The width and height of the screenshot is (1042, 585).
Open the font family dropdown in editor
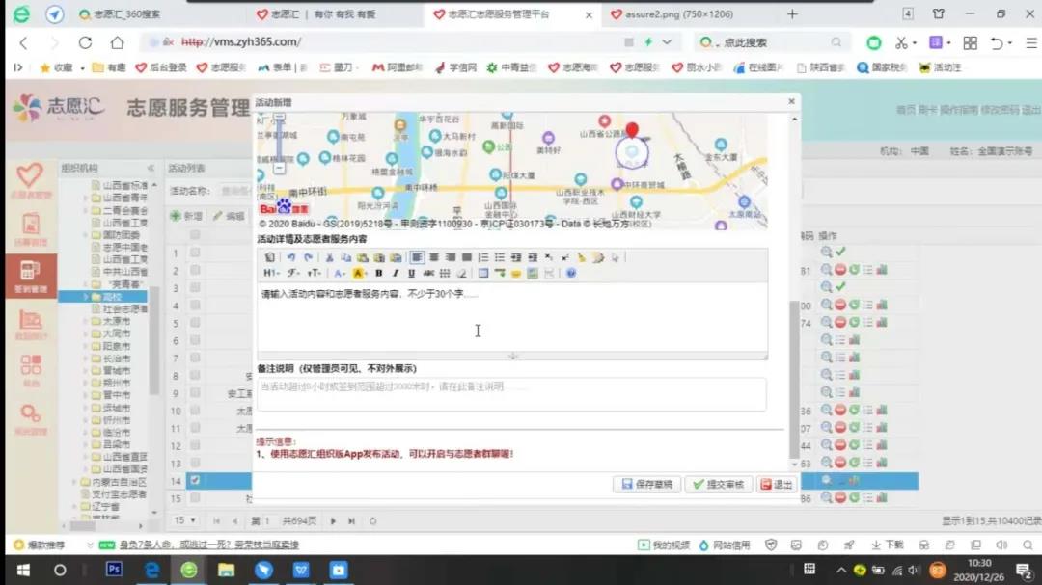(293, 273)
